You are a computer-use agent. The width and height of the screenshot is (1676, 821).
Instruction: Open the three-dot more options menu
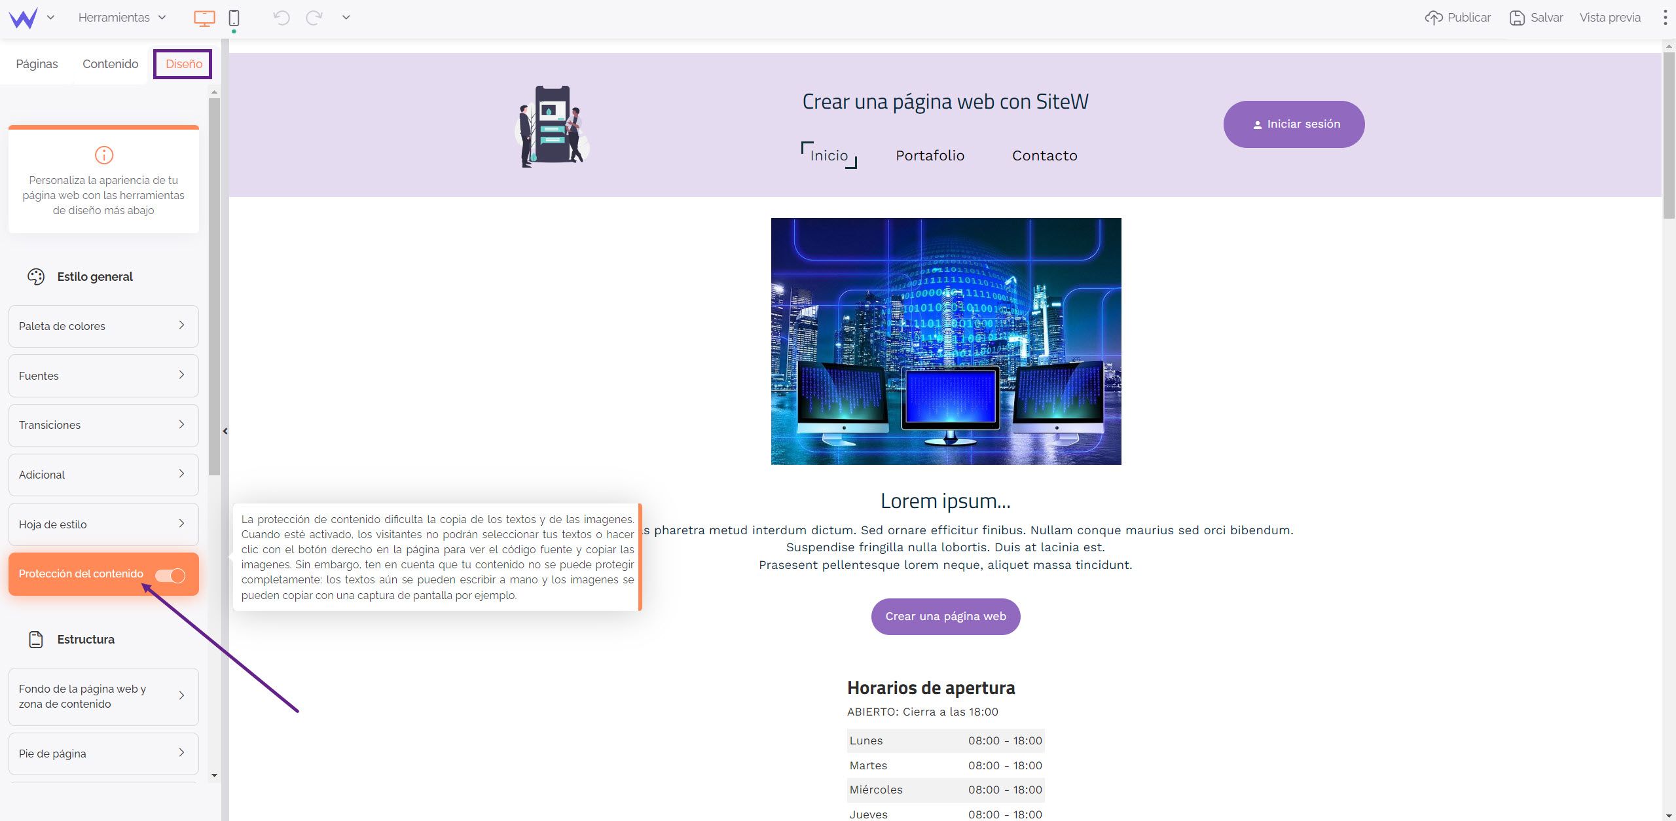(x=1665, y=18)
